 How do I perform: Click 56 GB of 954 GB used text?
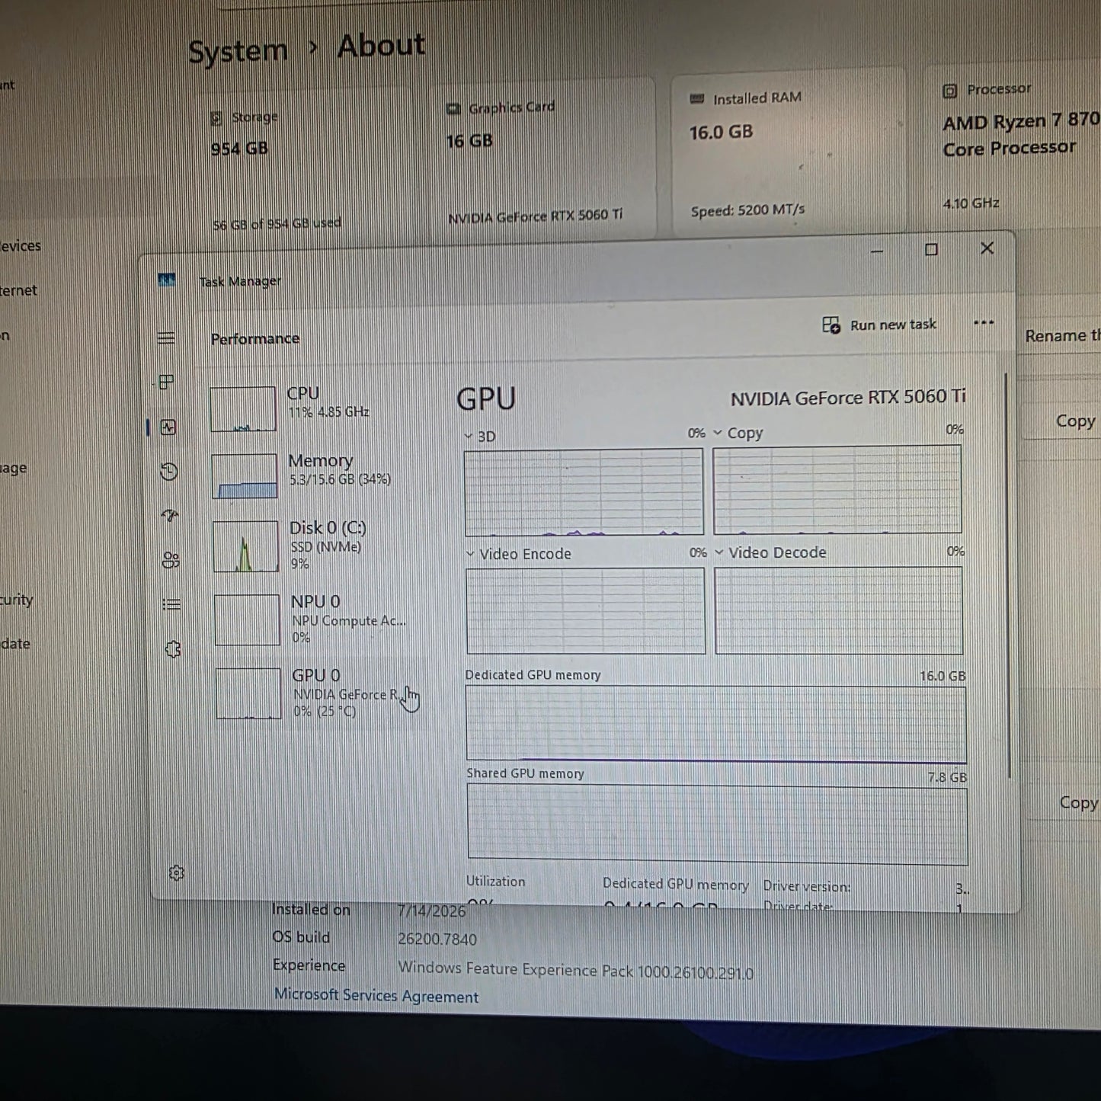click(277, 224)
